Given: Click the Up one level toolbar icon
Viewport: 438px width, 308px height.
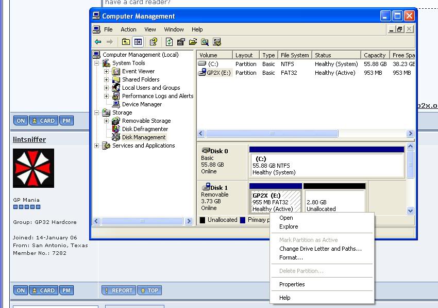Looking at the screenshot, I should click(126, 42).
